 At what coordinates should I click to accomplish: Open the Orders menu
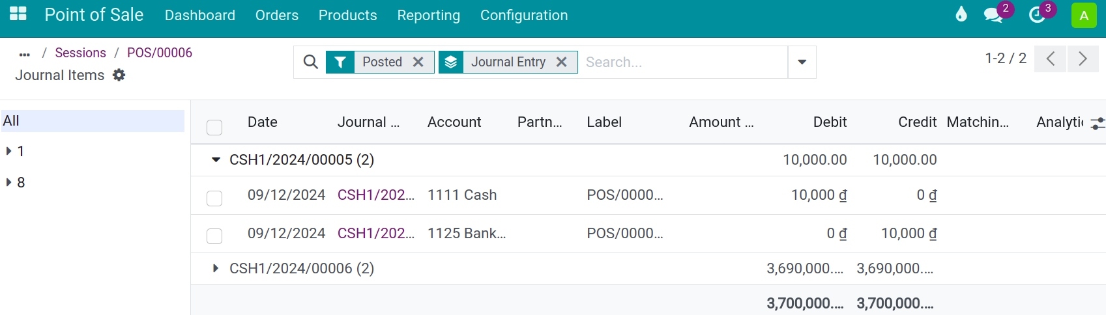(x=277, y=15)
